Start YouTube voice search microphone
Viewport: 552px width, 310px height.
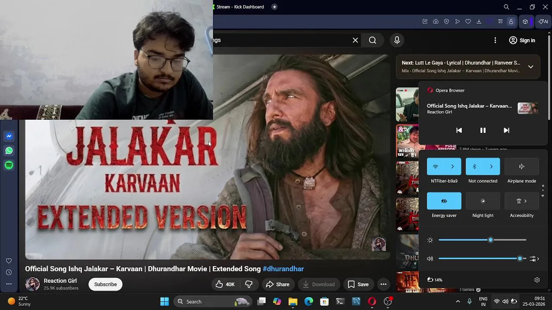coord(397,40)
